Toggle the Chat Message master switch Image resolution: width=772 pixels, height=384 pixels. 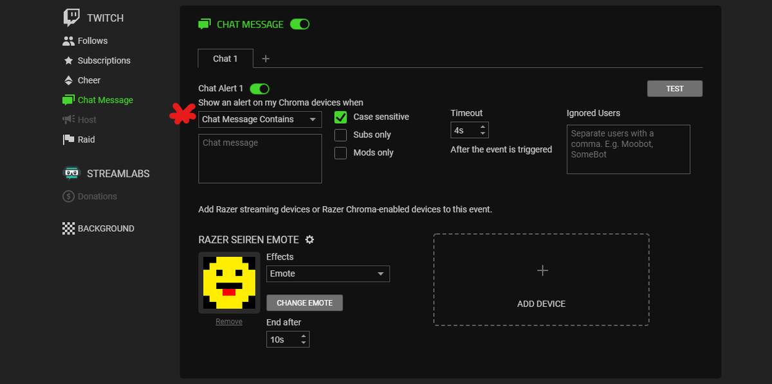(x=300, y=24)
